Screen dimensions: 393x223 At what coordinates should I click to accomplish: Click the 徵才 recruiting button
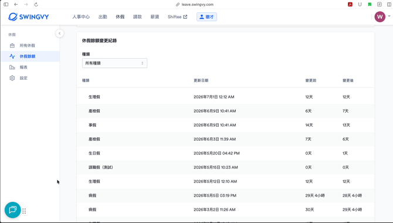pyautogui.click(x=207, y=17)
